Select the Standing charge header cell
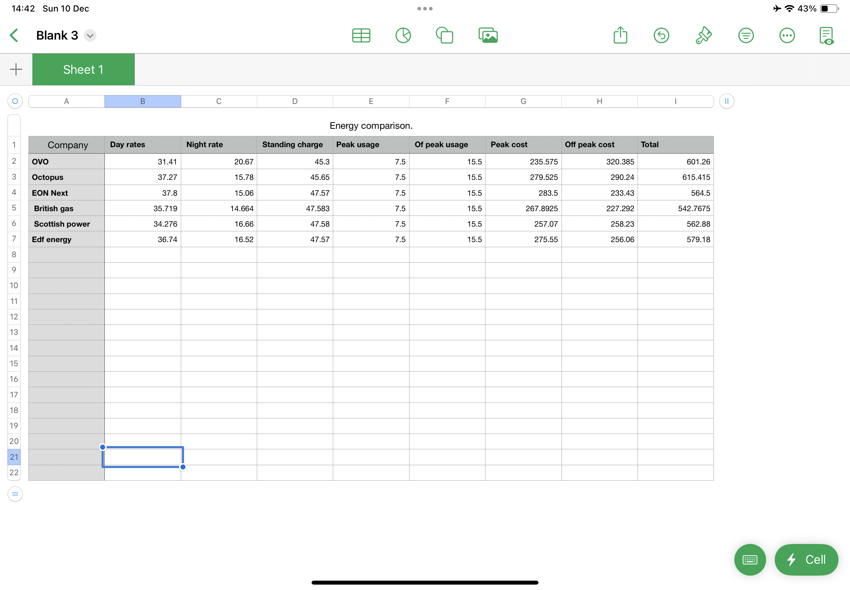This screenshot has width=850, height=590. (x=295, y=145)
